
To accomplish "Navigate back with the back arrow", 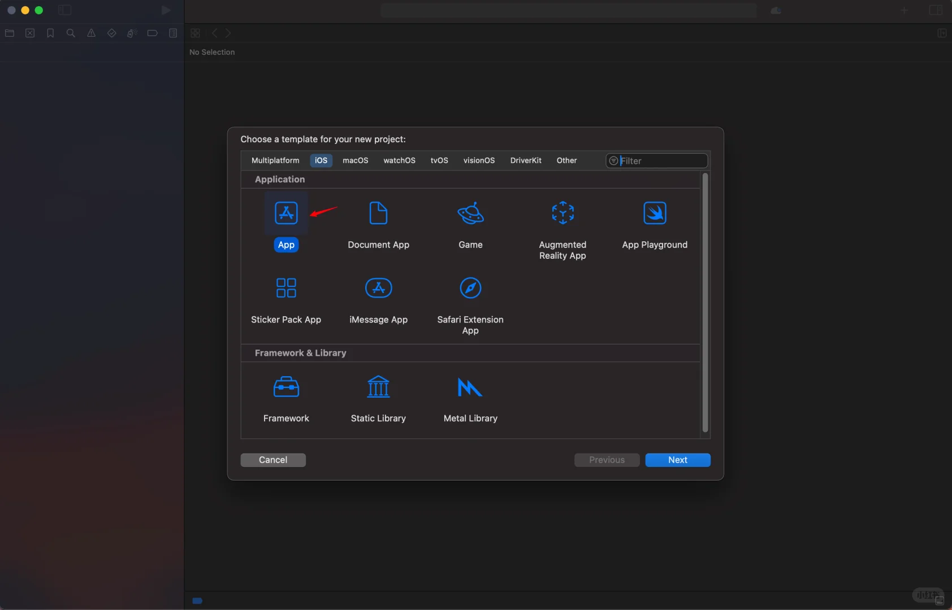I will [x=214, y=33].
